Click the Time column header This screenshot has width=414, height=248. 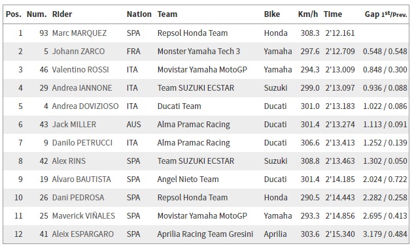pyautogui.click(x=333, y=14)
